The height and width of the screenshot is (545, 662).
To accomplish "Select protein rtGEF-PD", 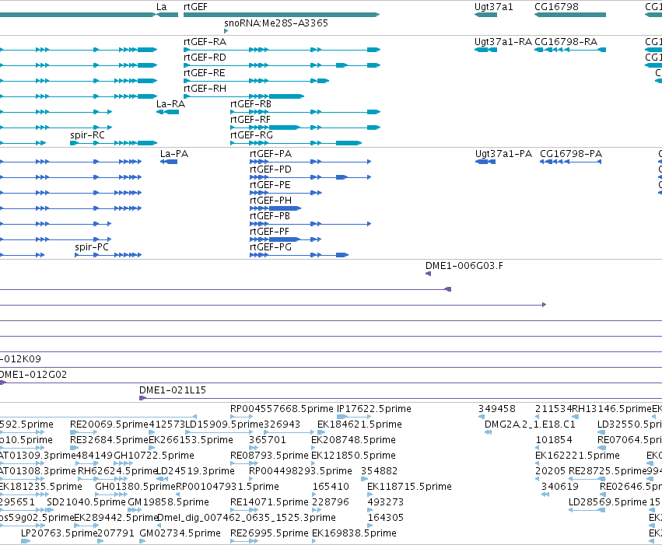I will tap(271, 169).
